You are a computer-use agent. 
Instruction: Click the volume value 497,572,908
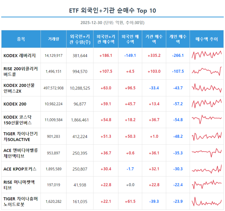coord(54,88)
